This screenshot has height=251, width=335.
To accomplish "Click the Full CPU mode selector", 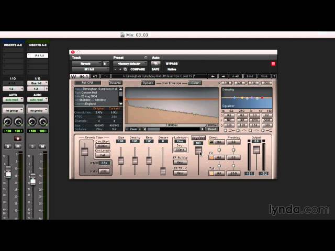I will pyautogui.click(x=87, y=83).
